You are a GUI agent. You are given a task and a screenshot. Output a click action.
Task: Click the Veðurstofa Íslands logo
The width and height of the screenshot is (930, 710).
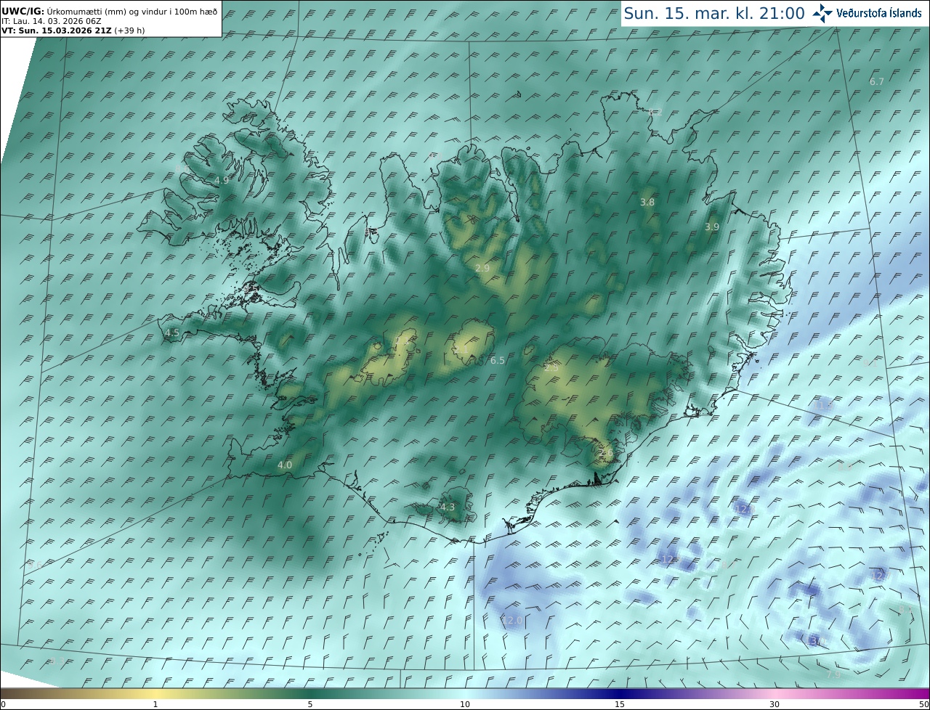(867, 13)
